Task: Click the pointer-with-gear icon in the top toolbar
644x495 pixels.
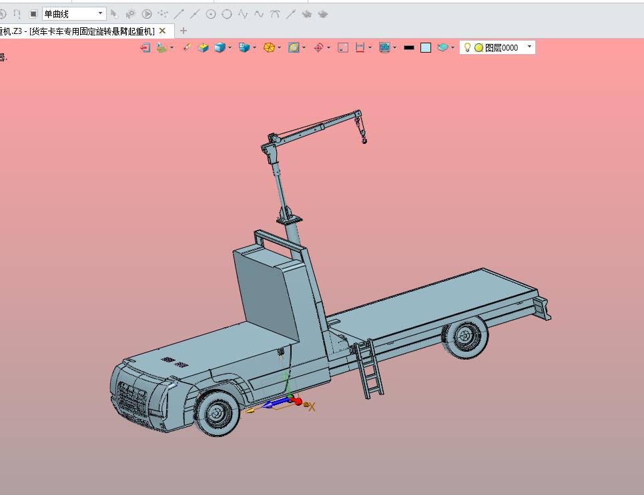Action: click(x=130, y=14)
